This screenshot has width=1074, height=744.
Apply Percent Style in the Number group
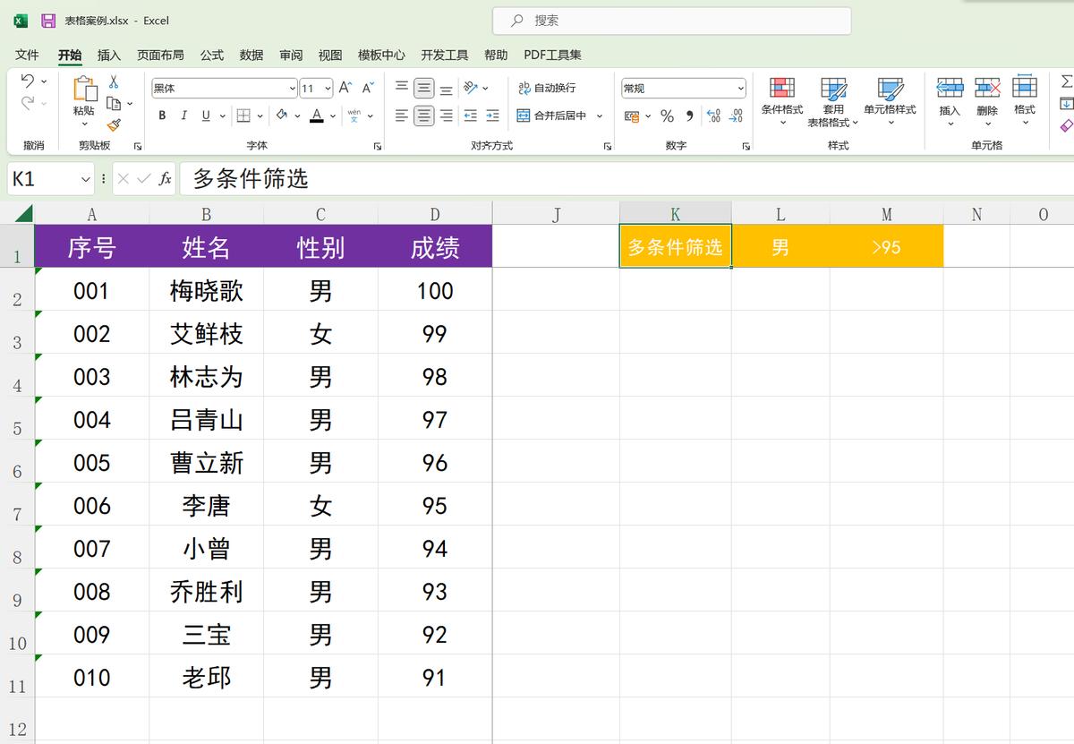click(x=667, y=116)
